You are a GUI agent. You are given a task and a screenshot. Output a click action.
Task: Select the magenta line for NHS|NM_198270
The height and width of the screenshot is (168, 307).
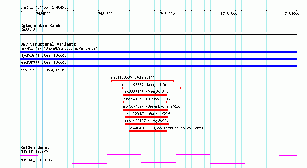click(x=159, y=155)
